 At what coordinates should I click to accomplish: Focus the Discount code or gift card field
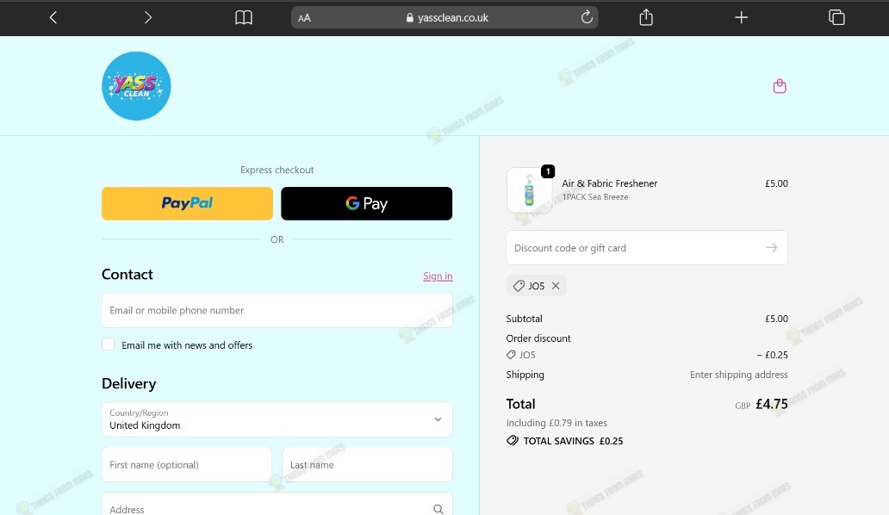647,247
